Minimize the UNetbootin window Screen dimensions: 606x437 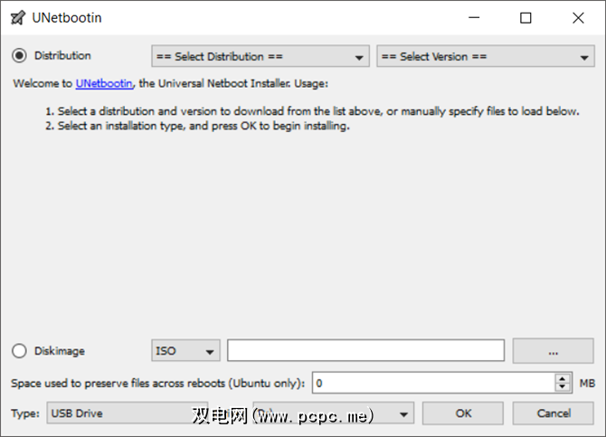coord(474,18)
